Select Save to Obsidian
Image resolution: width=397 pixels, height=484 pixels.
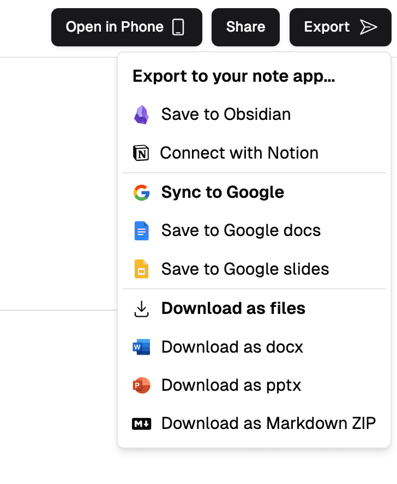pos(226,114)
